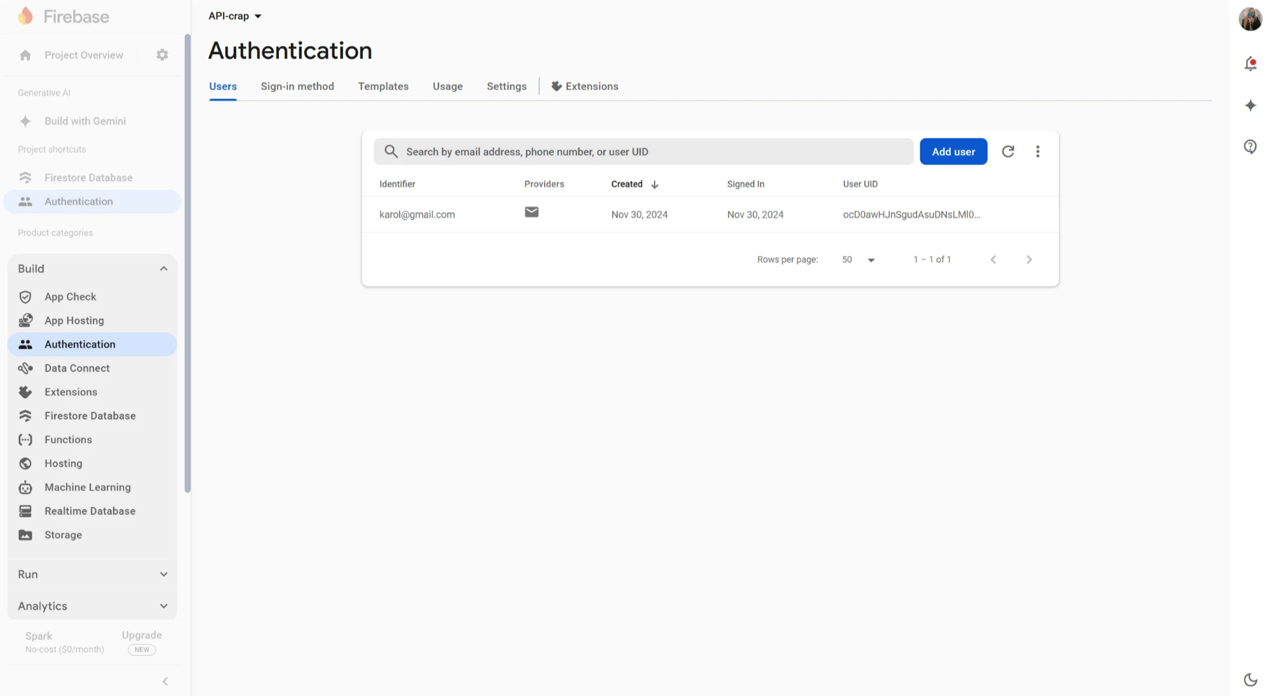
Task: Open the Templates tab
Action: (383, 86)
